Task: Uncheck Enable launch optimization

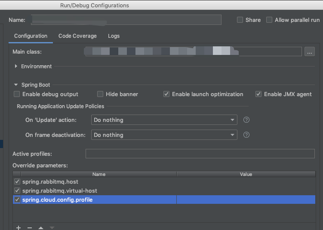Action: pyautogui.click(x=166, y=94)
